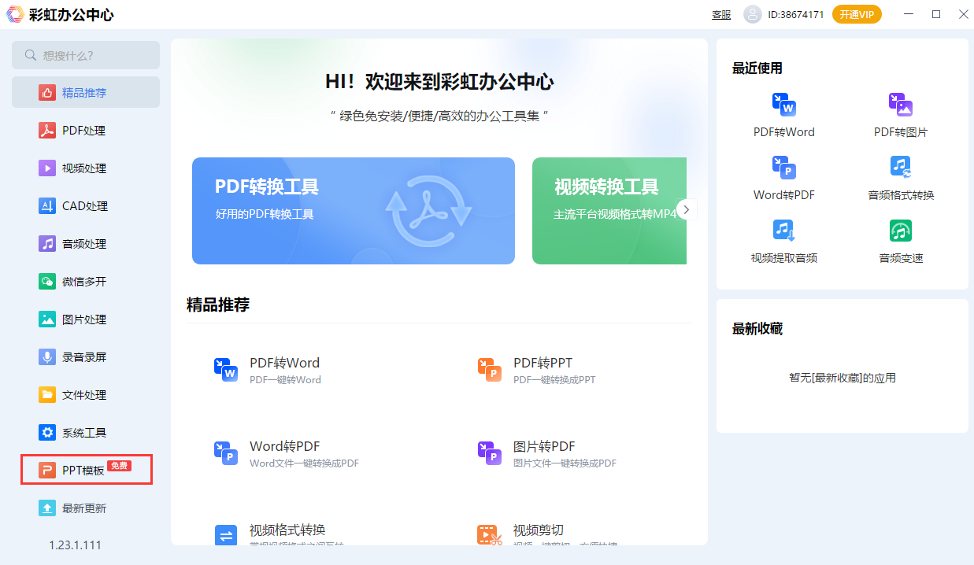Click the 开通VIP button

pyautogui.click(x=857, y=14)
